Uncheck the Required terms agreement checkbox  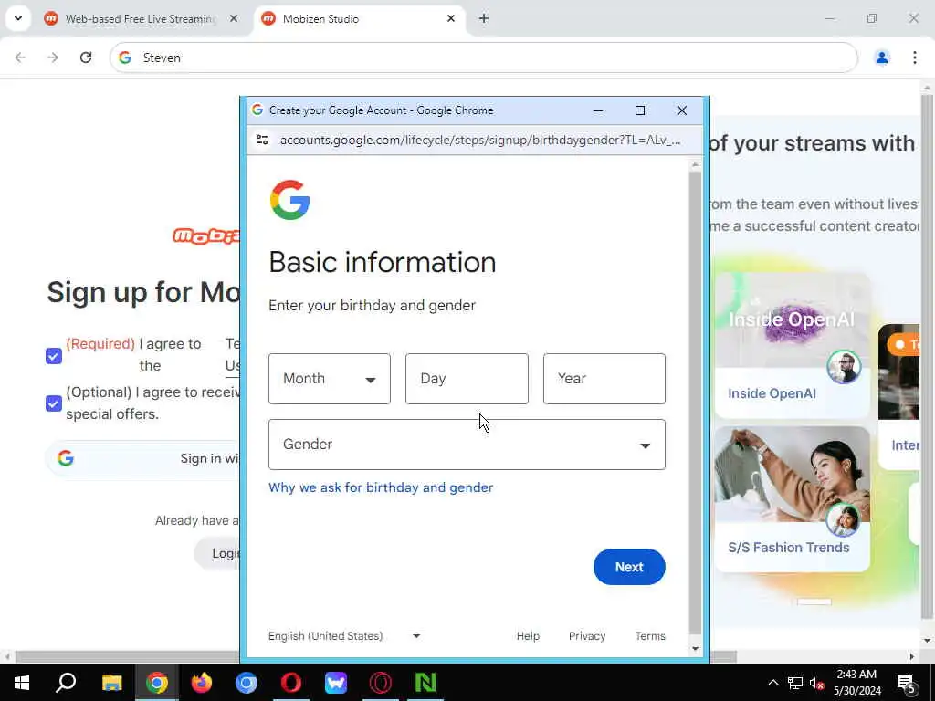coord(54,356)
